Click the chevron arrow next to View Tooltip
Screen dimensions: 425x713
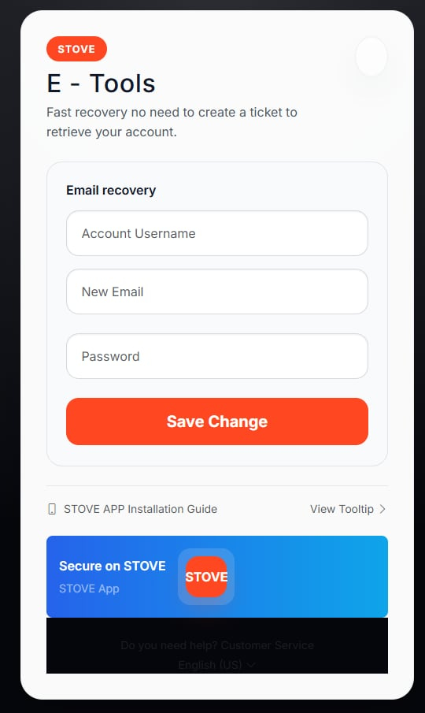pos(382,509)
